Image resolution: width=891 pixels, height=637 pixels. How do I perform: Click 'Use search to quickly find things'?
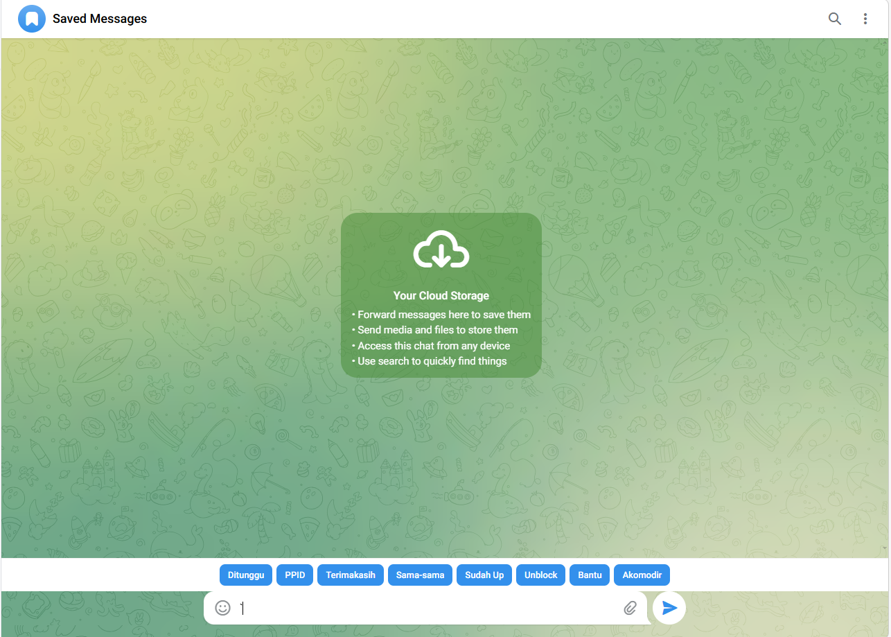point(432,361)
